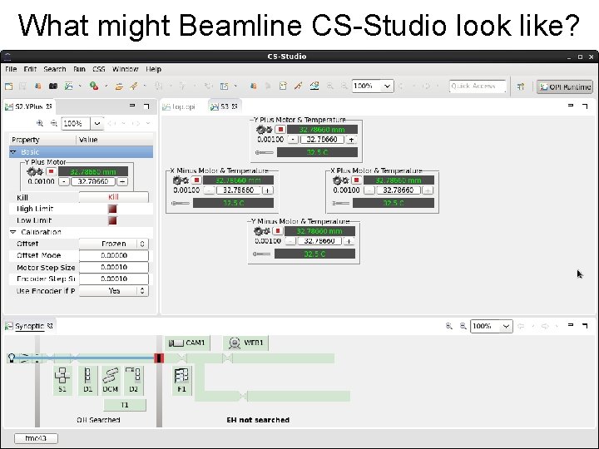
Task: Click the tmc43 button
Action: [x=36, y=438]
